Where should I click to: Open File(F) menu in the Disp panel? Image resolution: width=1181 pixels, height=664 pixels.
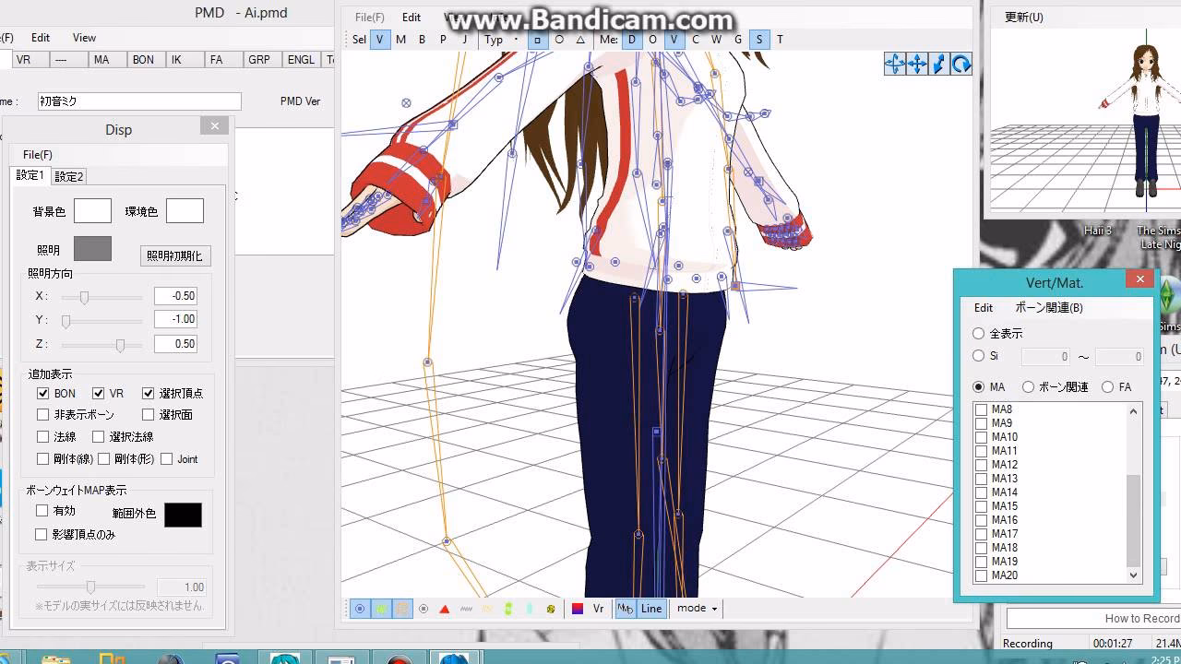tap(38, 155)
